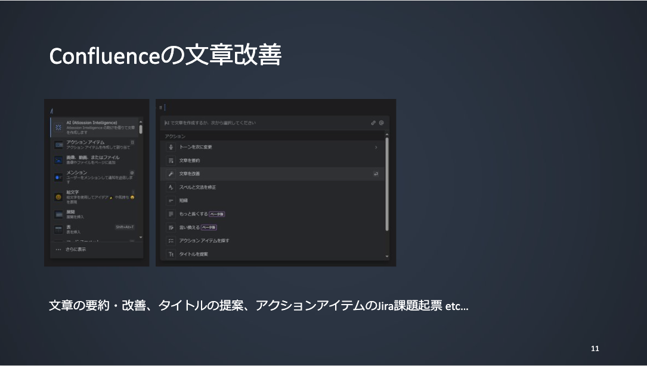Image resolution: width=647 pixels, height=366 pixels.
Task: Click the slash-menu scrollbar thumb
Action: (x=141, y=129)
